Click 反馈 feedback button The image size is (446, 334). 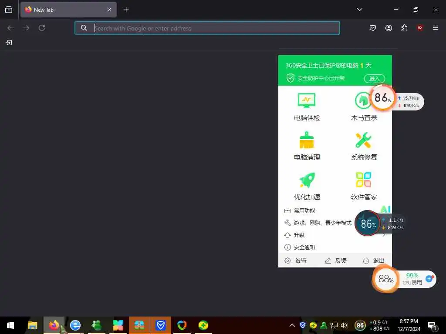[336, 261]
